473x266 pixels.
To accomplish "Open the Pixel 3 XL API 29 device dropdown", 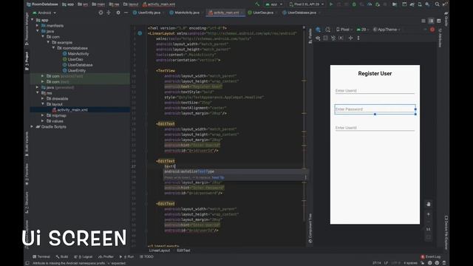I will click(x=307, y=4).
